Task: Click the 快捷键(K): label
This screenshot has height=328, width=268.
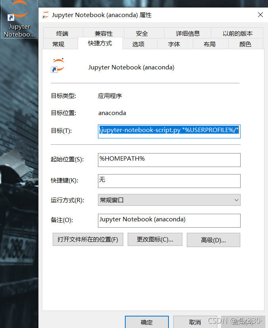Action: click(x=64, y=180)
